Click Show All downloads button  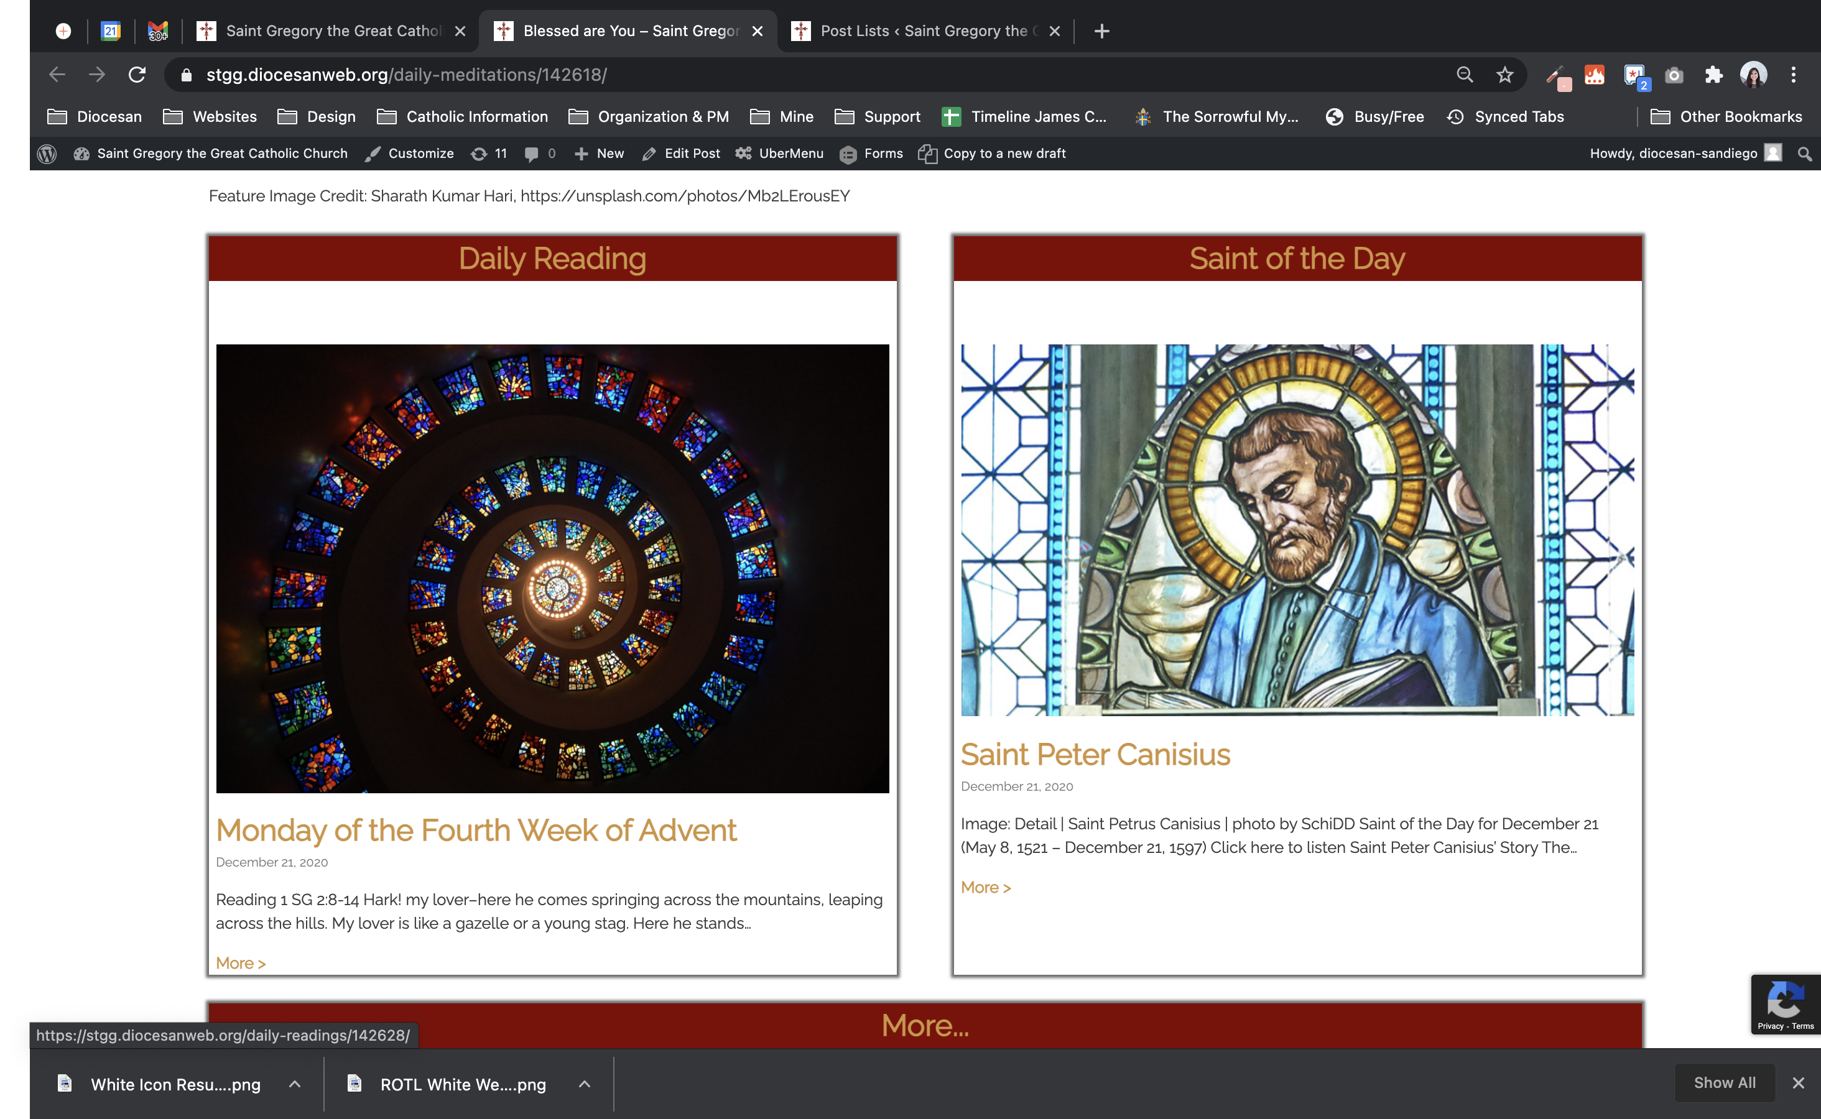(x=1724, y=1083)
